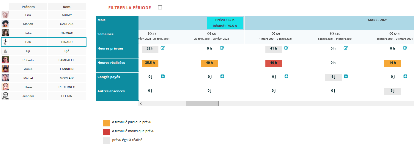
Task: Click the horizontal scrollbar thumb
Action: pyautogui.click(x=202, y=104)
